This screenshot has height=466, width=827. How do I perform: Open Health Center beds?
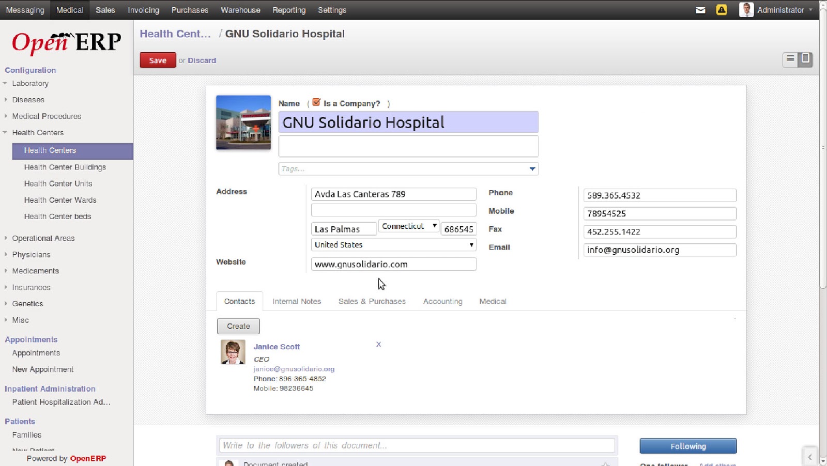57,216
